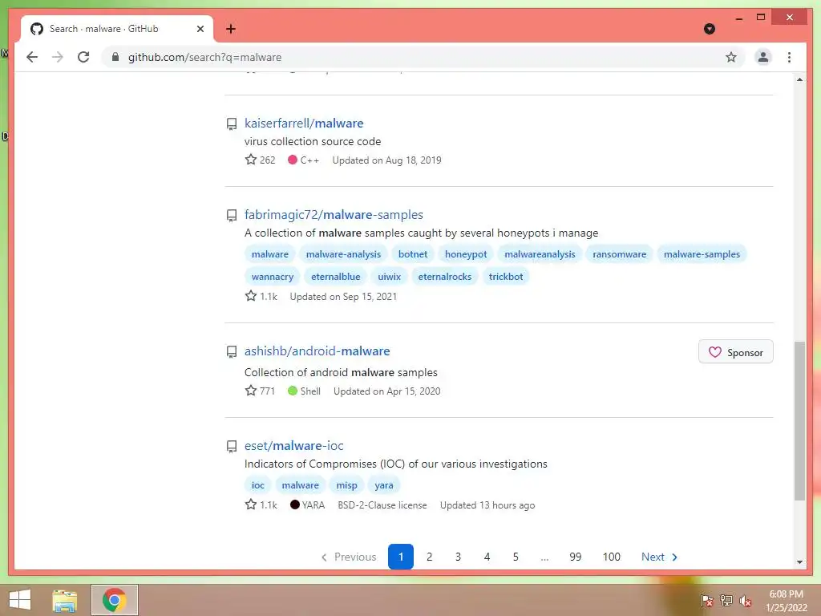Select the wannacry topic tag
The image size is (821, 616).
[x=273, y=277]
